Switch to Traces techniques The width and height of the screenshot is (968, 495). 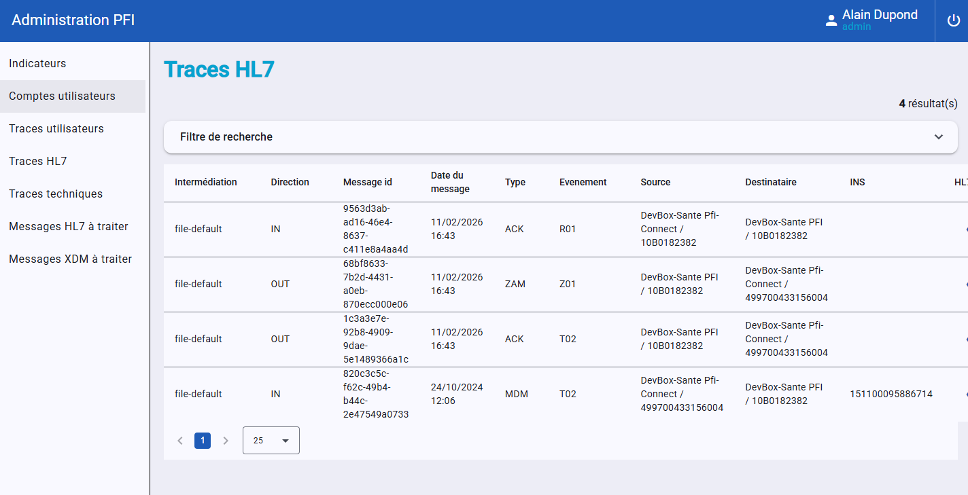pos(56,194)
